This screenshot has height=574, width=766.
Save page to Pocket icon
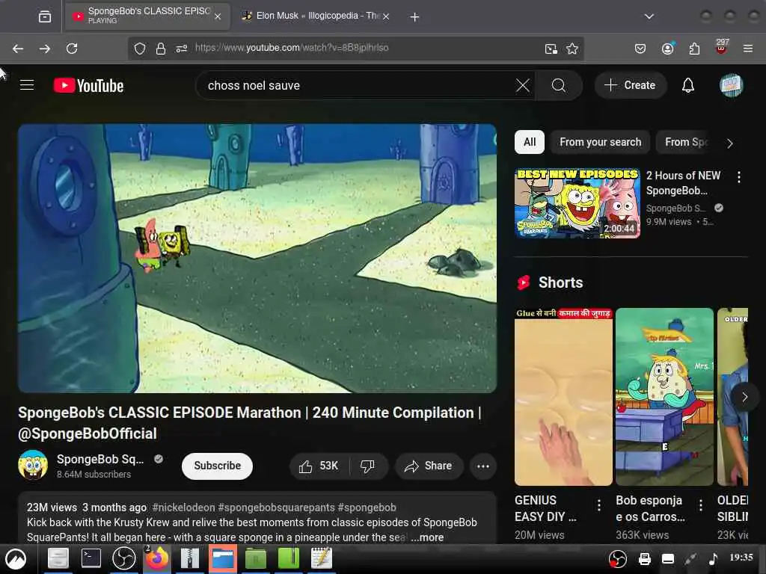click(640, 49)
